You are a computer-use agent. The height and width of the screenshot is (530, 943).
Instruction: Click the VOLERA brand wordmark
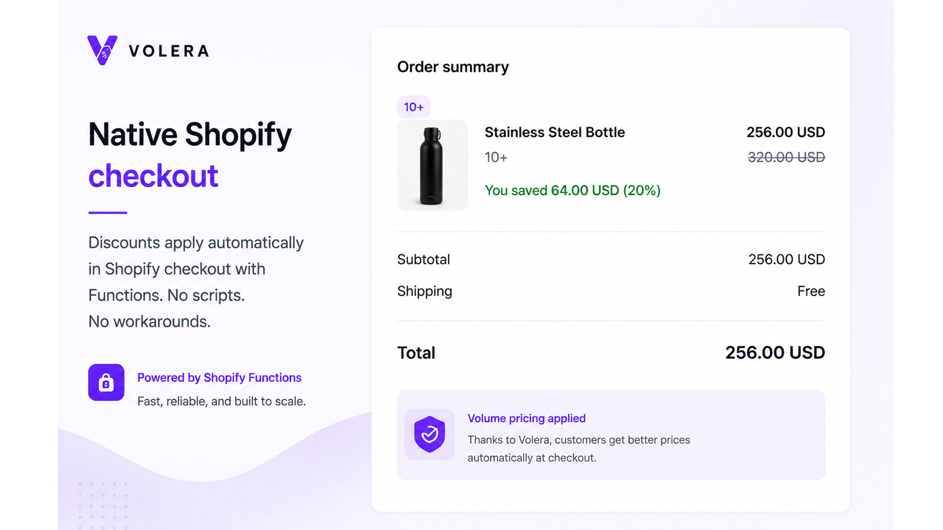click(169, 51)
